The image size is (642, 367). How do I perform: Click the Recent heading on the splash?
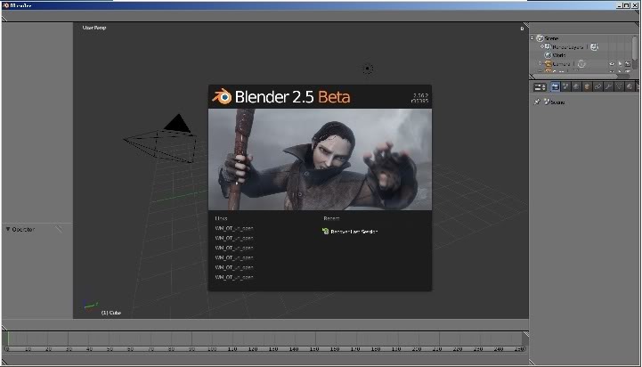point(331,218)
